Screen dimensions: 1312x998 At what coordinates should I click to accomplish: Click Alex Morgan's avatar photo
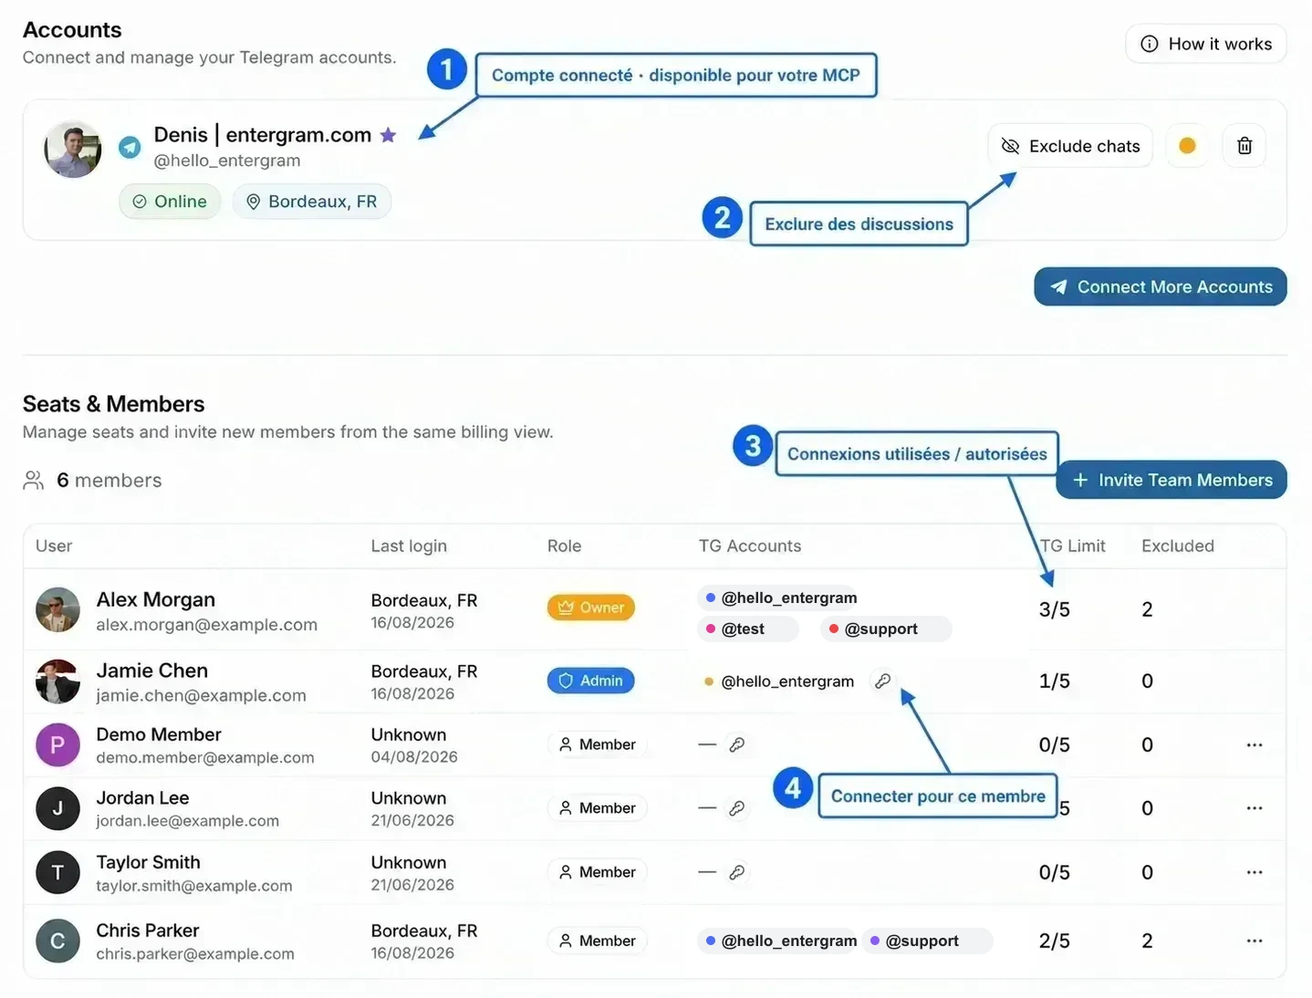[x=57, y=609]
